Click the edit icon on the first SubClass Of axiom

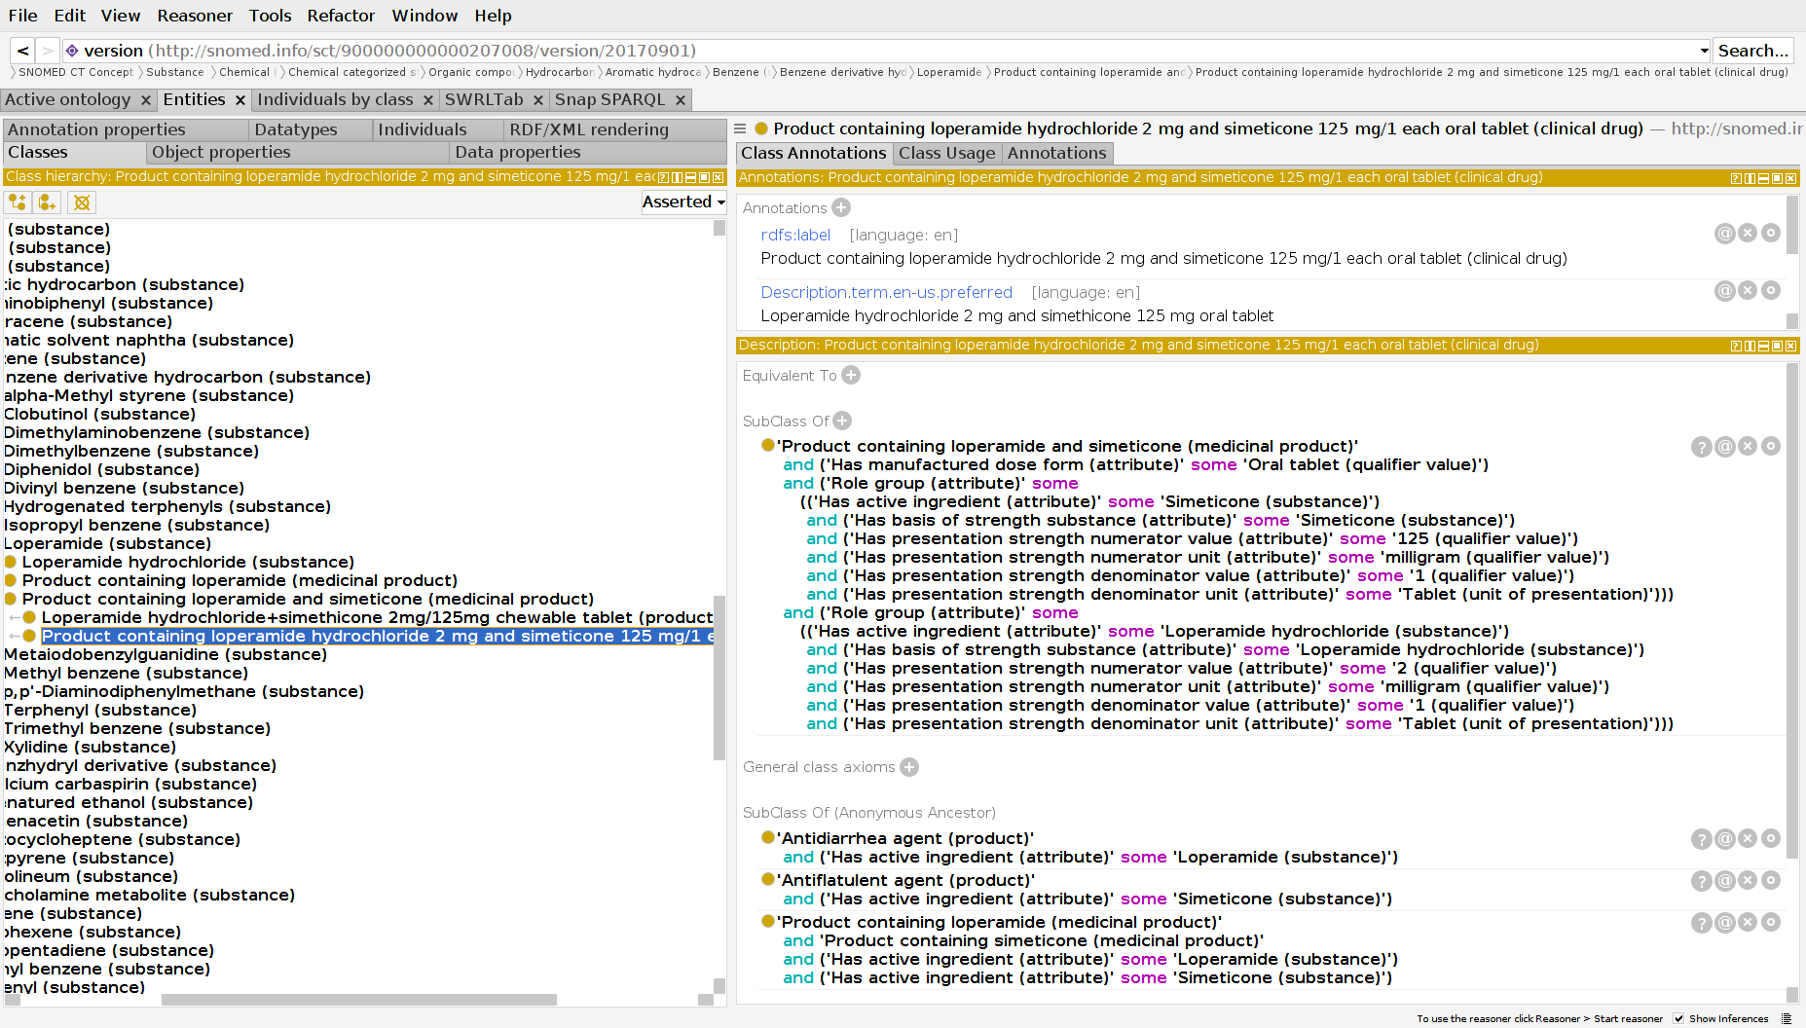point(1771,446)
